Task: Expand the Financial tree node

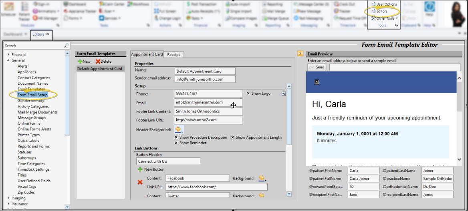Action: 8,55
